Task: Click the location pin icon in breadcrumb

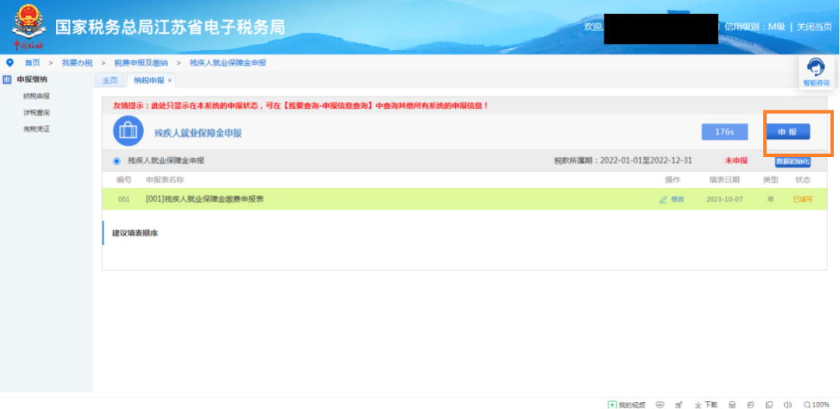Action: [9, 63]
